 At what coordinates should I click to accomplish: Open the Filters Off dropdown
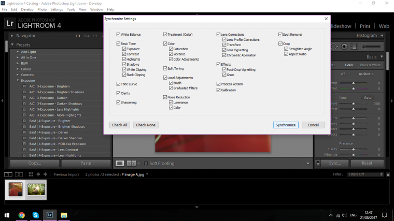tap(365, 174)
